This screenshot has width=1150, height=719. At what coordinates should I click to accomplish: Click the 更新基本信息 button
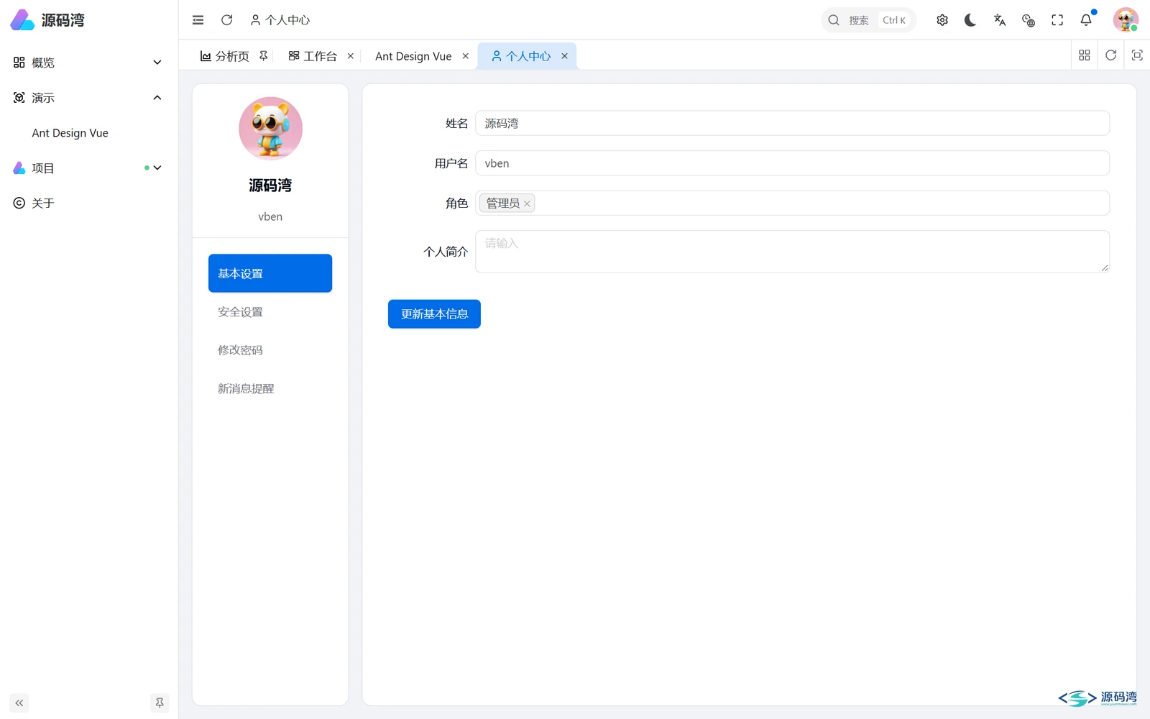click(x=434, y=314)
